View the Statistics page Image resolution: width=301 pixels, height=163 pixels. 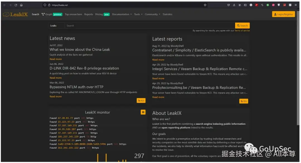tap(168, 14)
